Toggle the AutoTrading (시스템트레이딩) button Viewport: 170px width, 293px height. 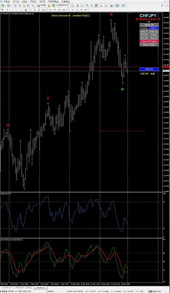(60, 6)
